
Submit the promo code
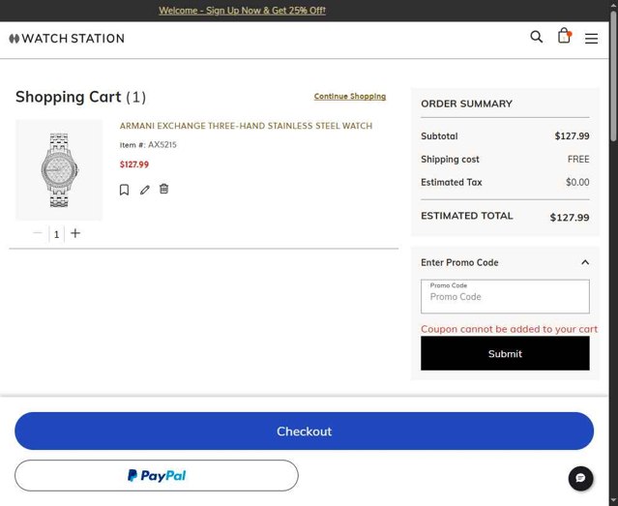(505, 353)
